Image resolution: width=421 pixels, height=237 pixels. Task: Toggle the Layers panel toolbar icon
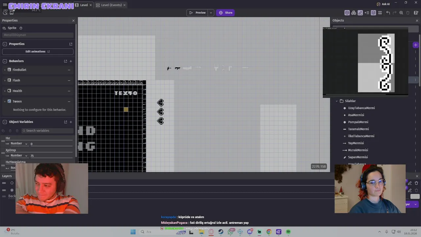click(x=373, y=13)
